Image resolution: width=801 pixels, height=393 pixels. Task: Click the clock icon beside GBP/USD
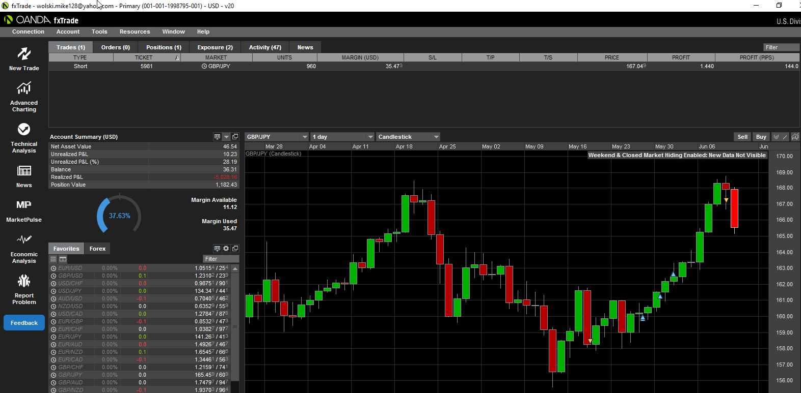pos(54,276)
